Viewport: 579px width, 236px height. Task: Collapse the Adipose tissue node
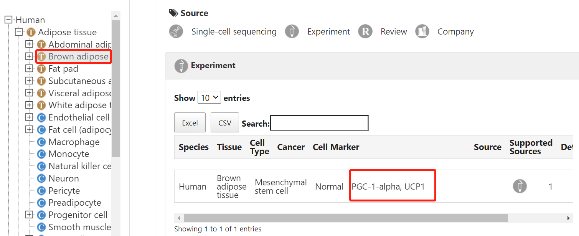coord(19,32)
